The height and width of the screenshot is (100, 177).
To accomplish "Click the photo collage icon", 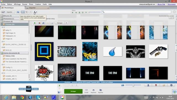I will (39, 23).
